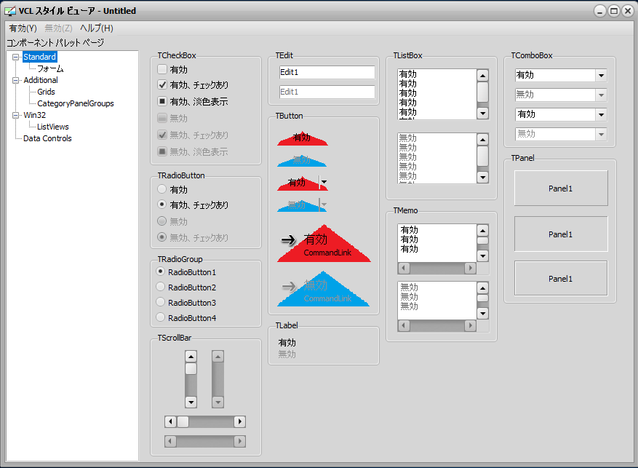
Task: Click the bottom Panel1 panel
Action: click(561, 278)
